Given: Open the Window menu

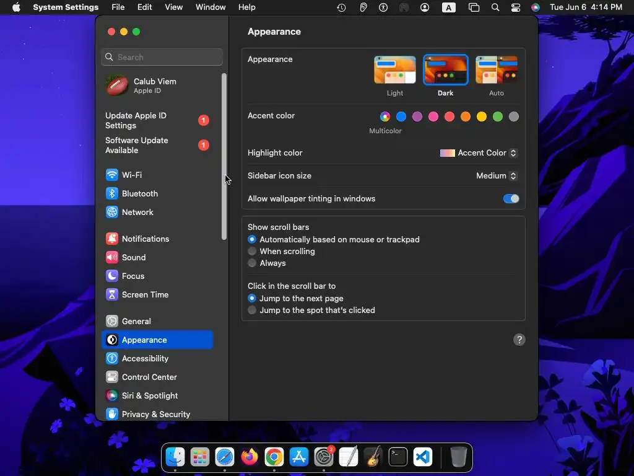Looking at the screenshot, I should pyautogui.click(x=211, y=7).
